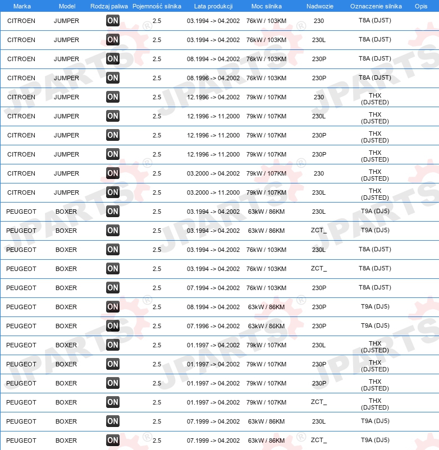Click ON icon in Citroen 12.1996 -> 11.2000 230L row
The height and width of the screenshot is (450, 439).
(112, 116)
